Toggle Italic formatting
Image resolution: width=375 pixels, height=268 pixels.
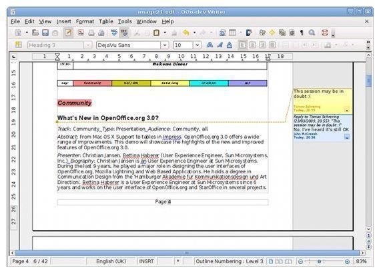220,45
